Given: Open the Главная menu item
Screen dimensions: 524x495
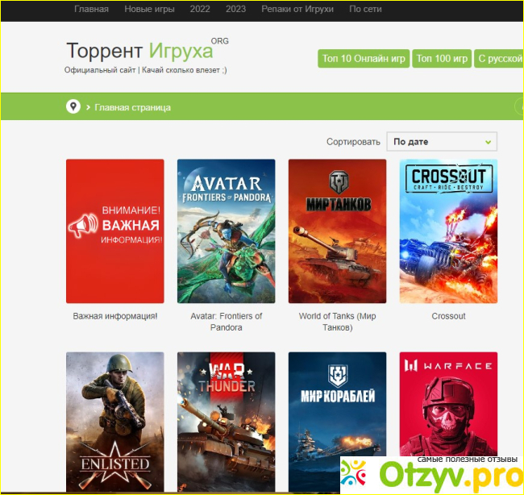Looking at the screenshot, I should tap(91, 9).
